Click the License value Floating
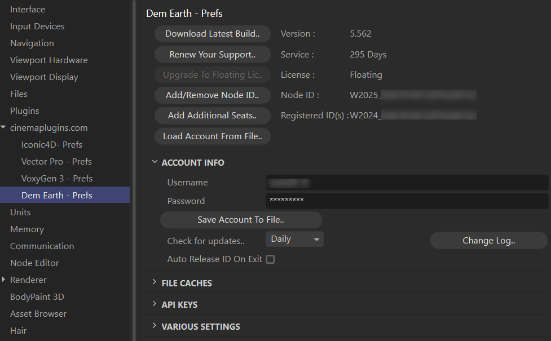 [366, 75]
